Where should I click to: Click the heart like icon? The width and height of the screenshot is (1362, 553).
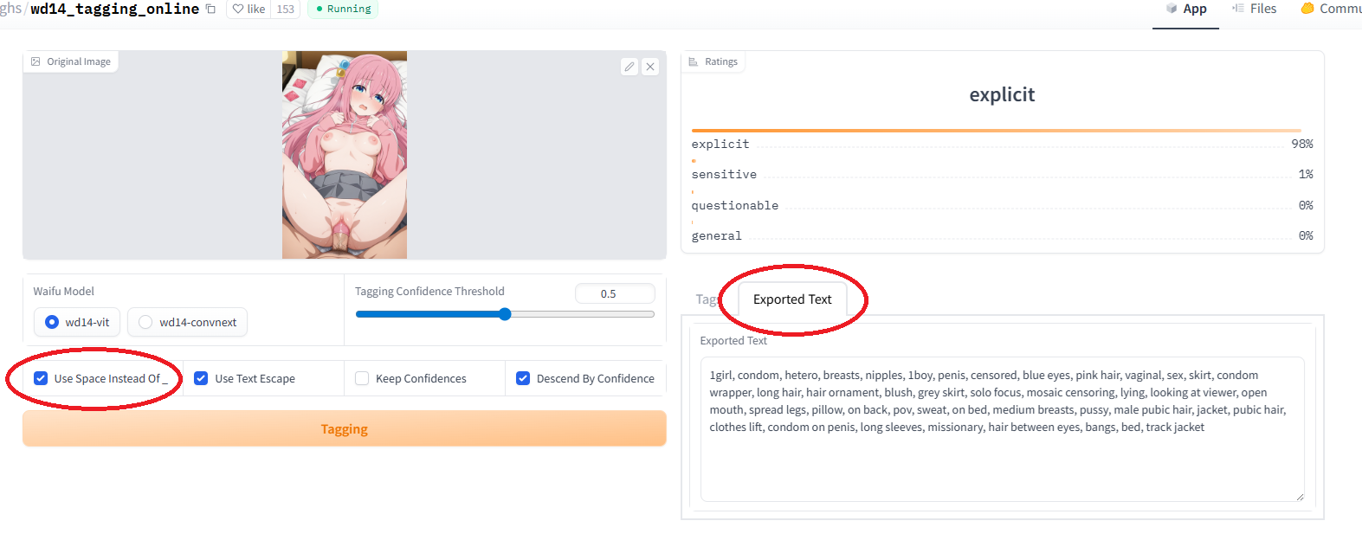238,10
